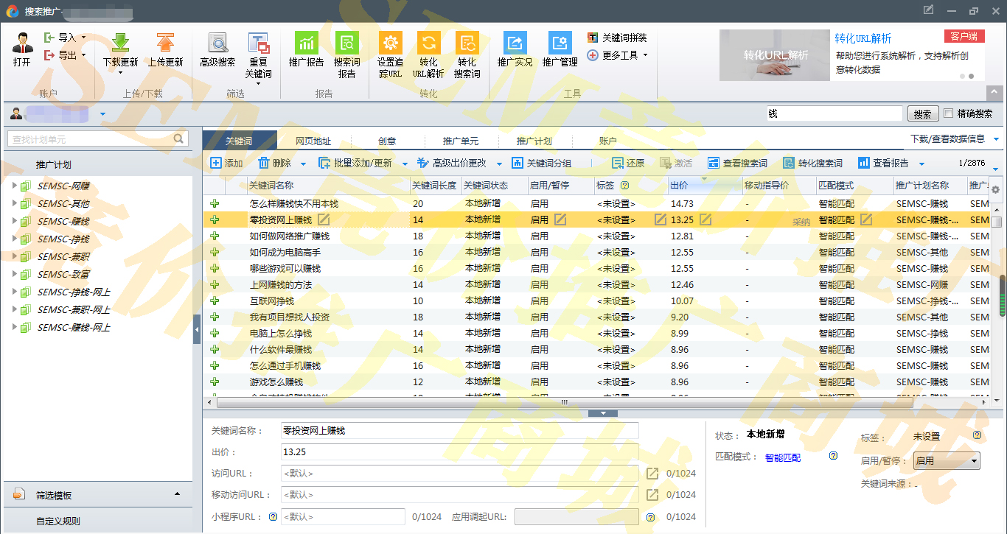Click the 导入 import icon

(x=49, y=38)
